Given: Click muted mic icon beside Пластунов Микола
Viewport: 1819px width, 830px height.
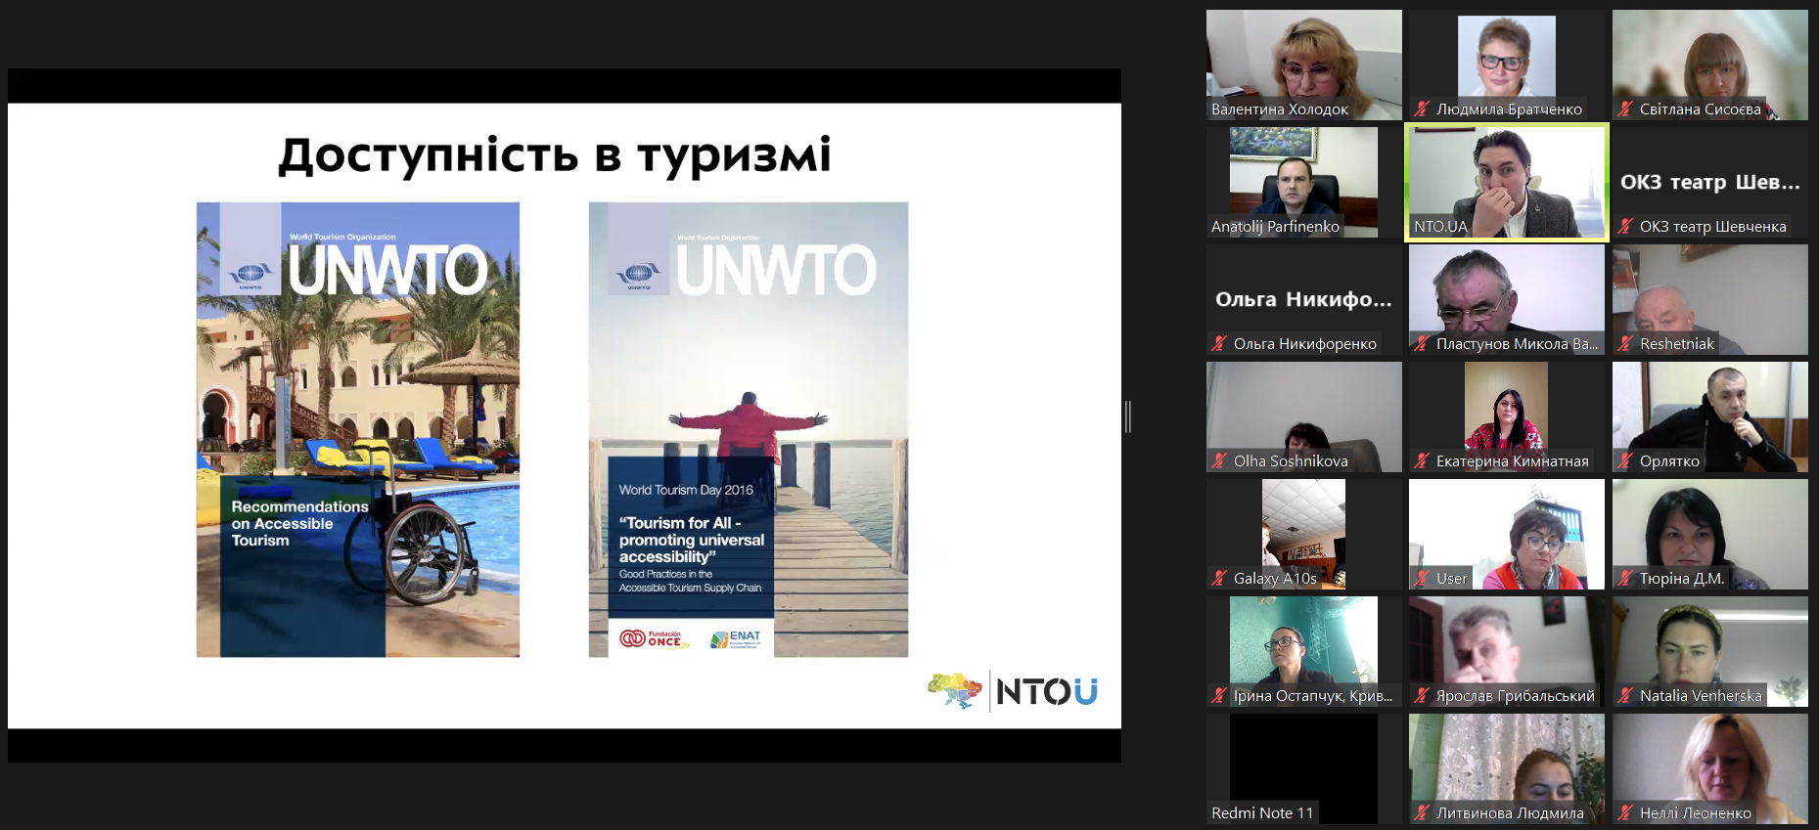Looking at the screenshot, I should pyautogui.click(x=1422, y=344).
